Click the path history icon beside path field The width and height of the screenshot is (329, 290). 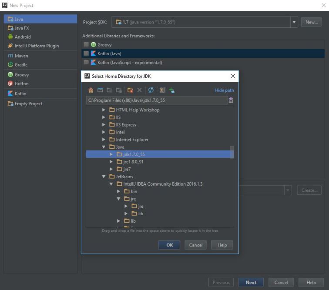[x=231, y=100]
